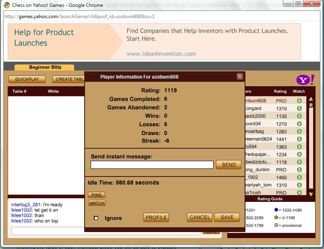Click SAVE in the player dialog
Viewport: 324px width, 249px height.
point(227,218)
